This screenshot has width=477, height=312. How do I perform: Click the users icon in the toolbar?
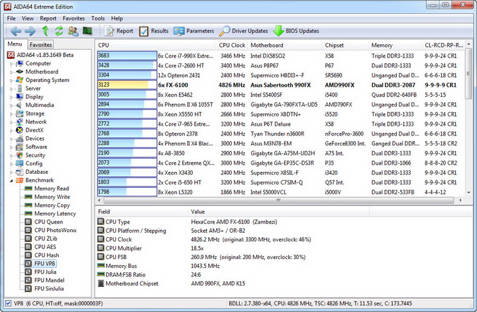[x=73, y=31]
